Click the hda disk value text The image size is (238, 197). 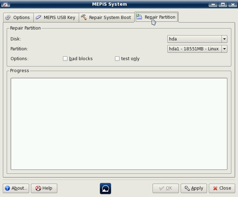point(173,39)
